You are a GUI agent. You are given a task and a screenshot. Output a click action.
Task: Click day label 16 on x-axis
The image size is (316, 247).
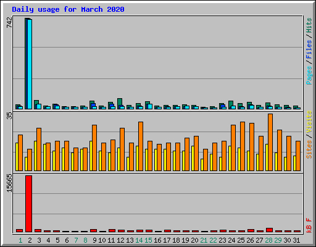(157, 240)
